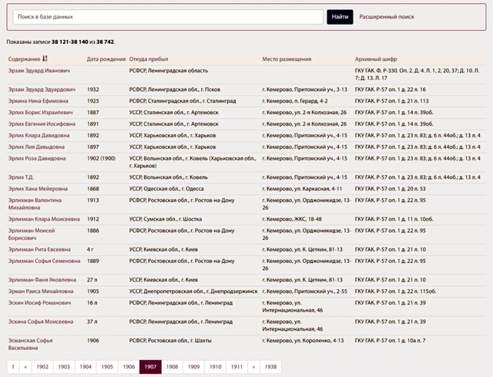Open record Эскина Софья Моисеевна
Viewport: 493px width, 377px height.
(x=41, y=321)
